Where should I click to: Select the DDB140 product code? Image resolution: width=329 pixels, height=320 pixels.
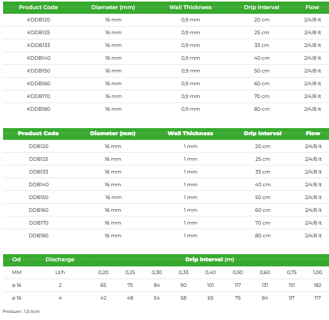pyautogui.click(x=38, y=184)
